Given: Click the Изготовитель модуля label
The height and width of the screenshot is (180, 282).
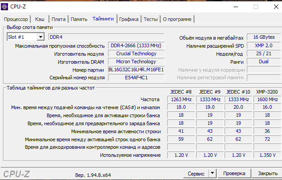Looking at the screenshot, I should tap(79, 54).
